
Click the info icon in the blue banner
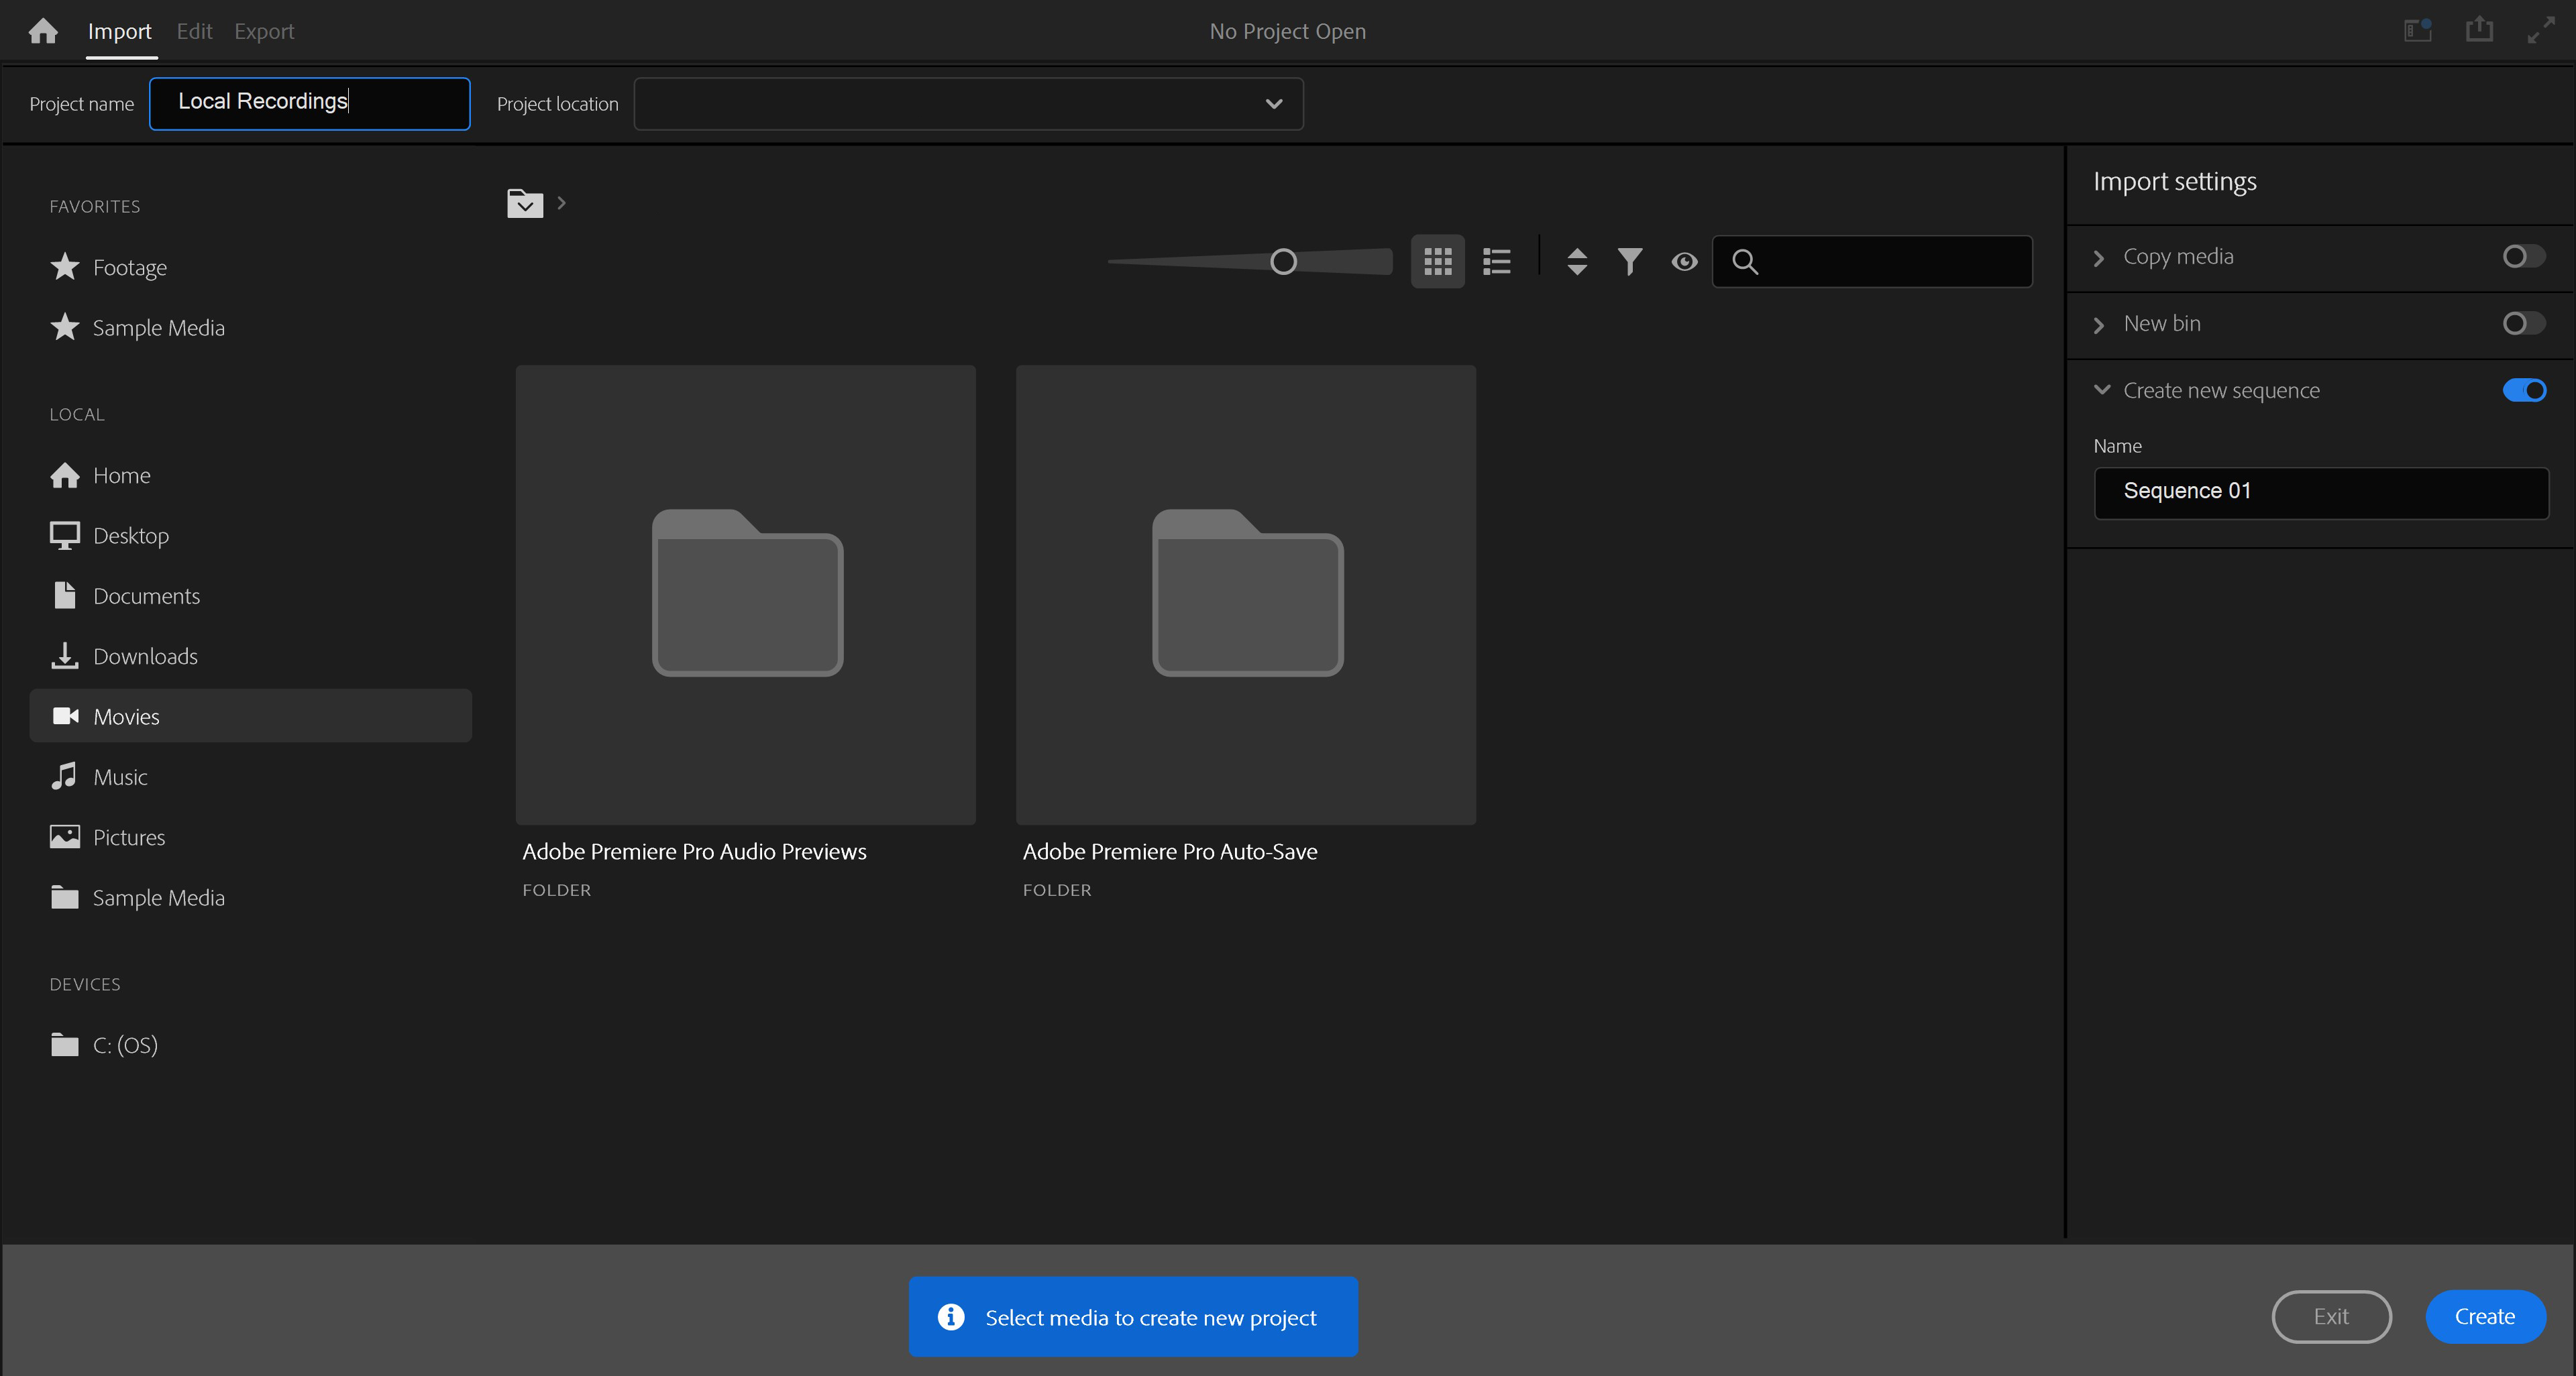(951, 1317)
